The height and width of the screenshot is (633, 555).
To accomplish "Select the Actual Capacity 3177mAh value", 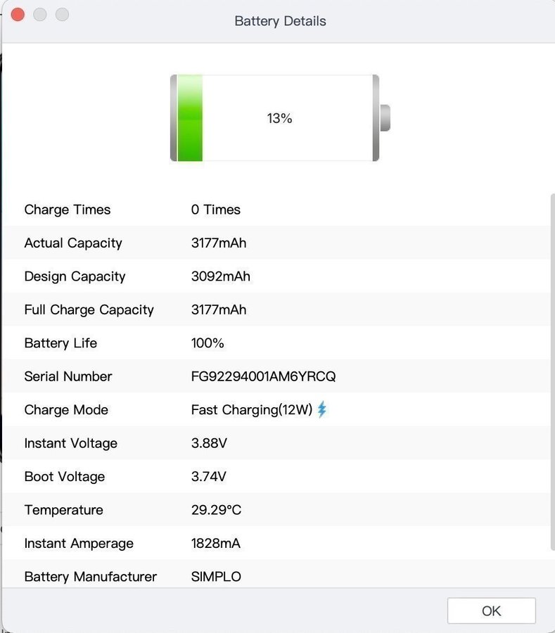I will tap(219, 243).
